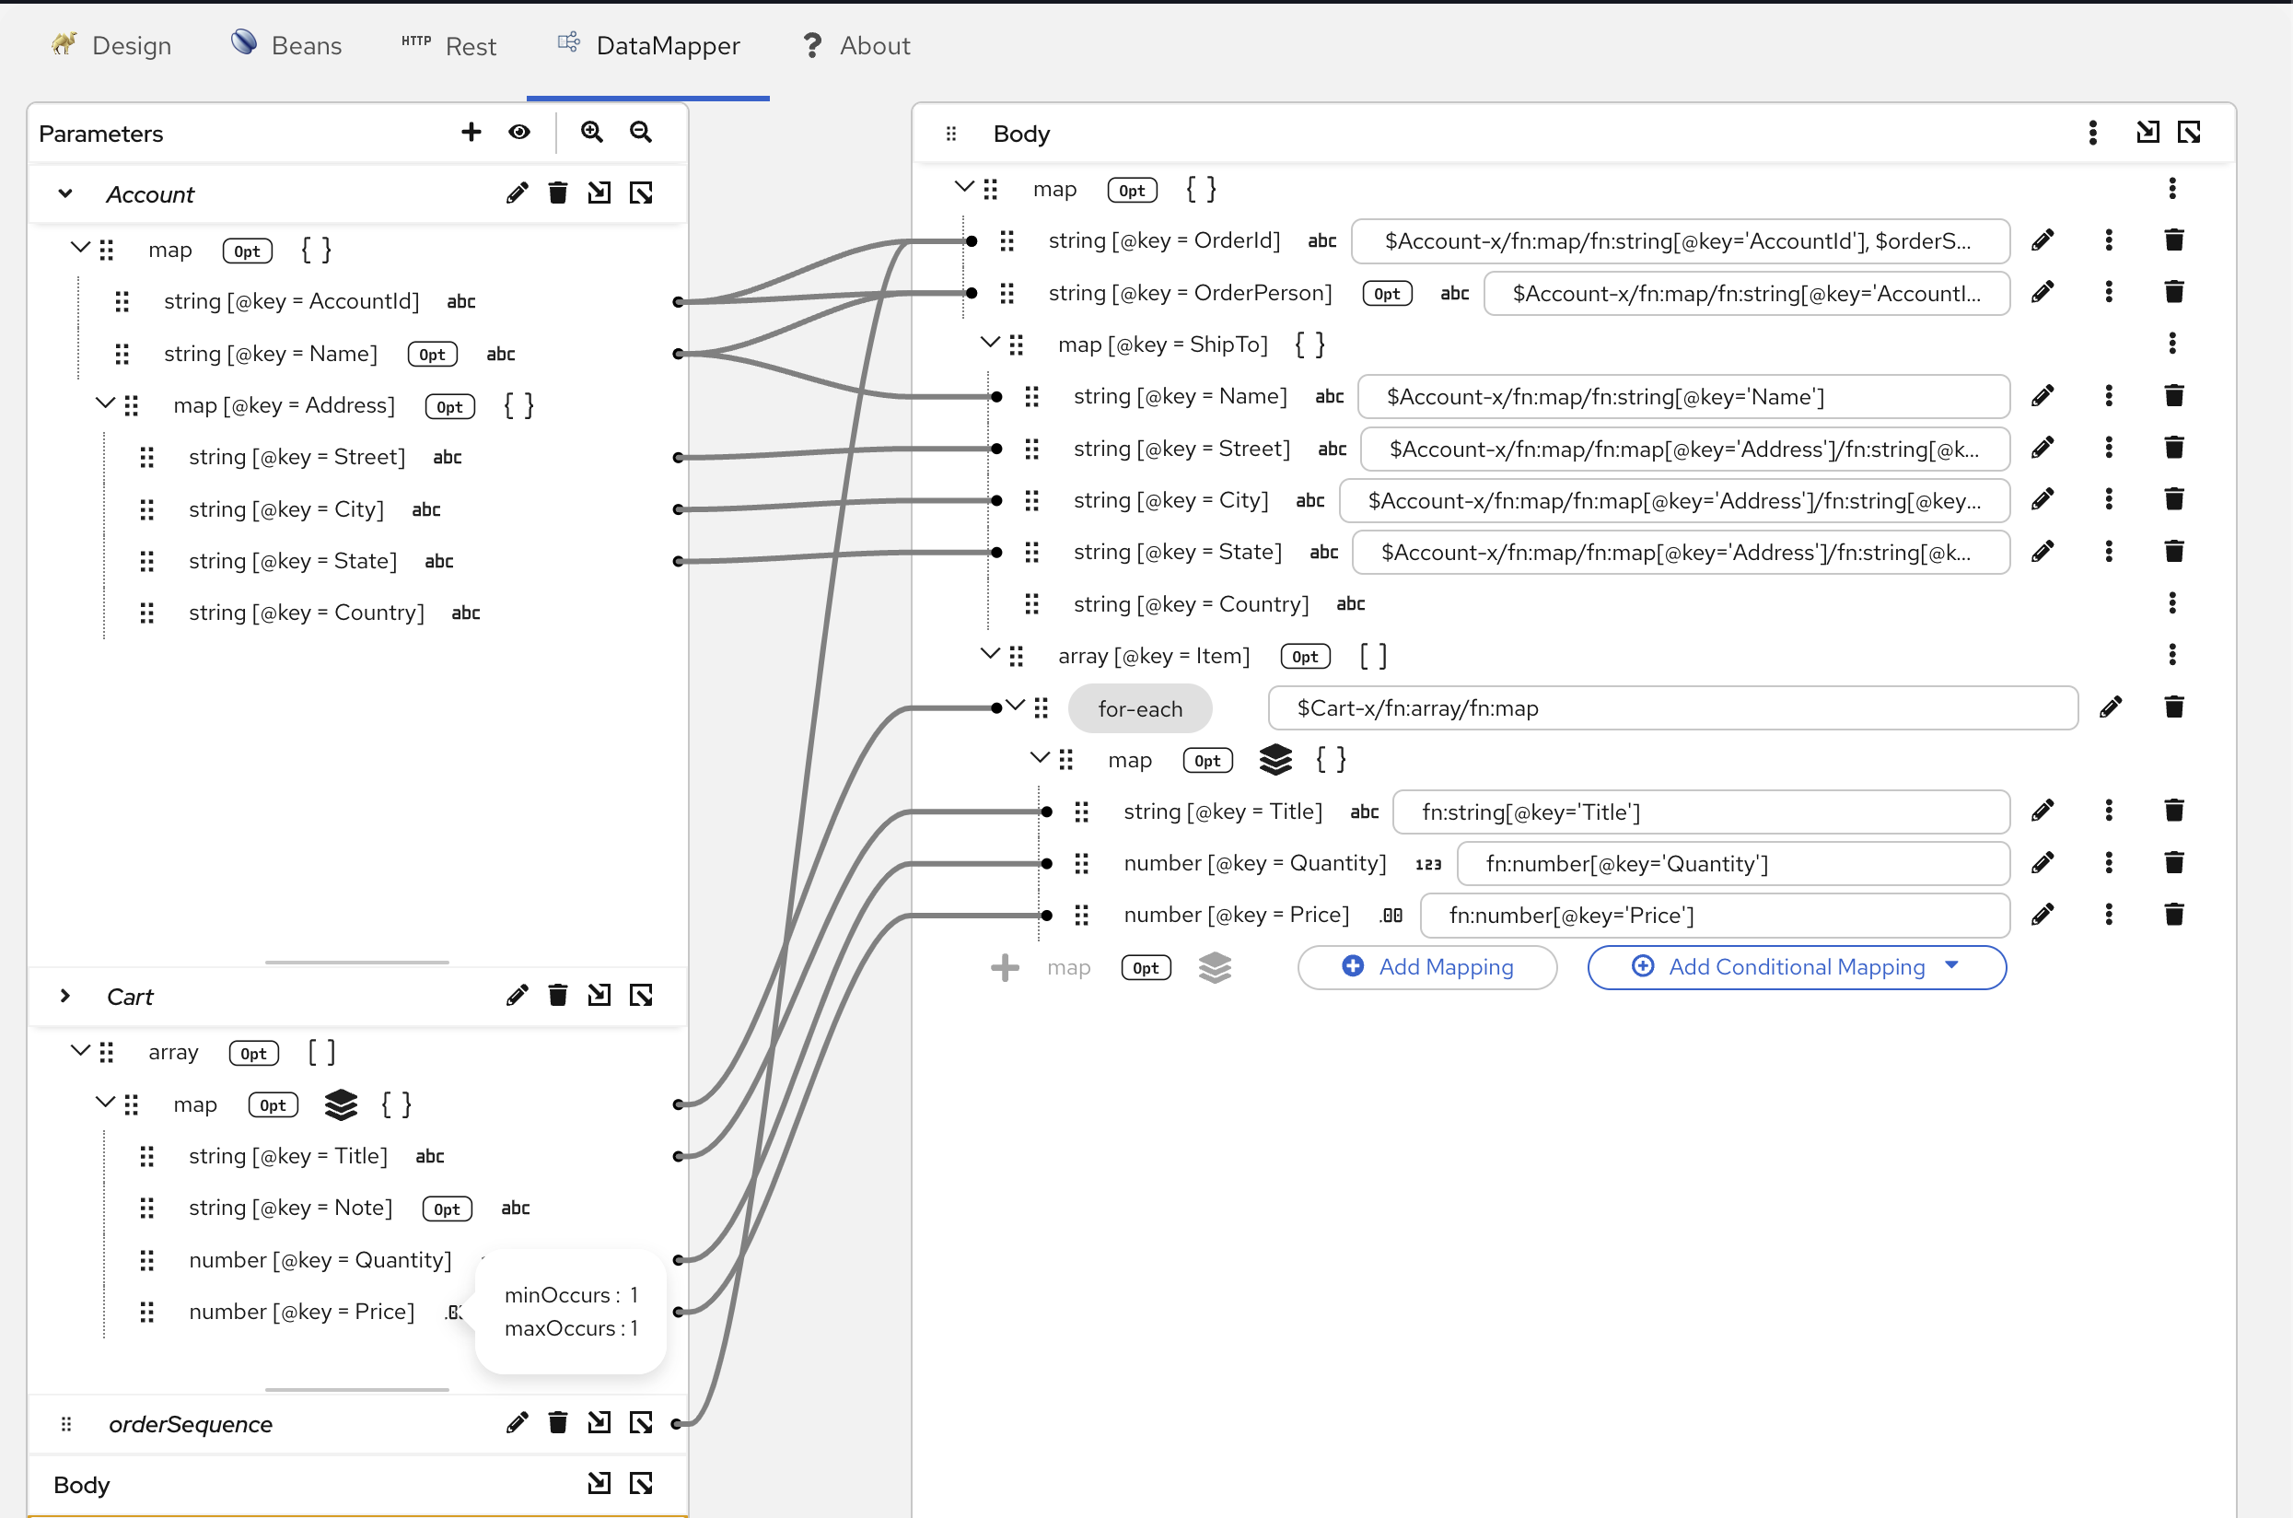
Task: Expand the Cart section chevron
Action: (x=64, y=997)
